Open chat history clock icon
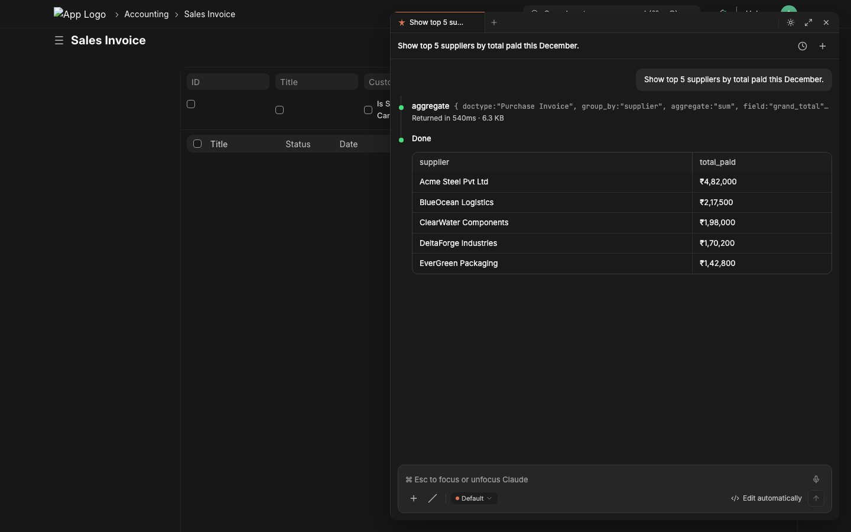This screenshot has height=532, width=851. tap(803, 46)
